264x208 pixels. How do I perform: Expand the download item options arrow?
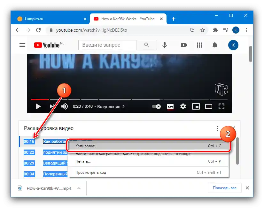(79, 188)
